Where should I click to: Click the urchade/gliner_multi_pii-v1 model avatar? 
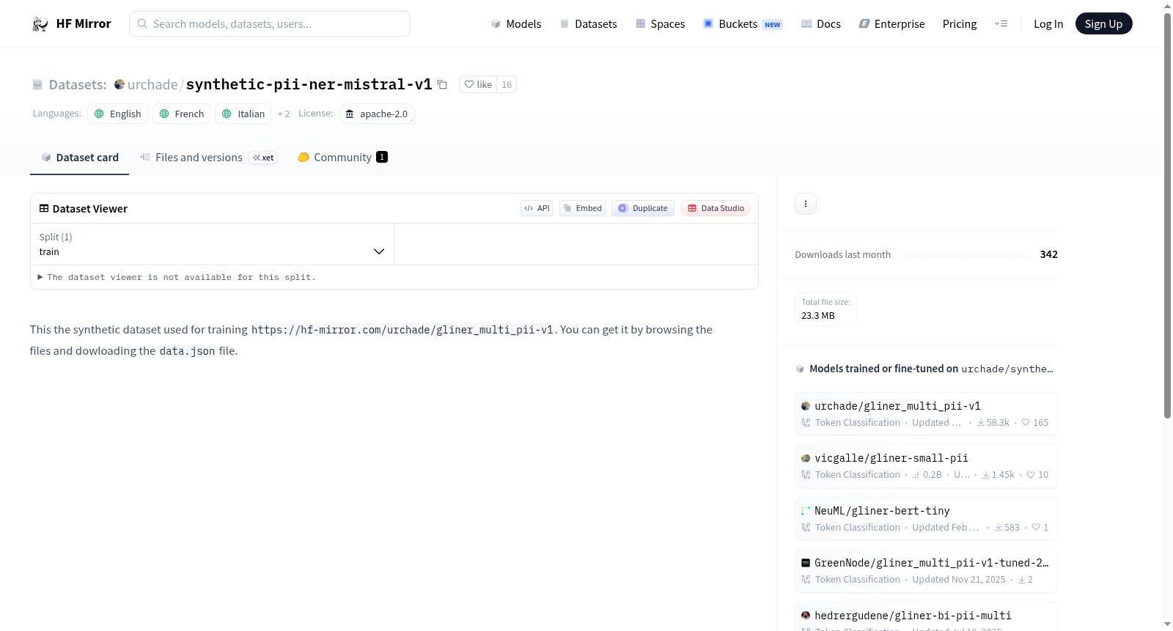806,406
